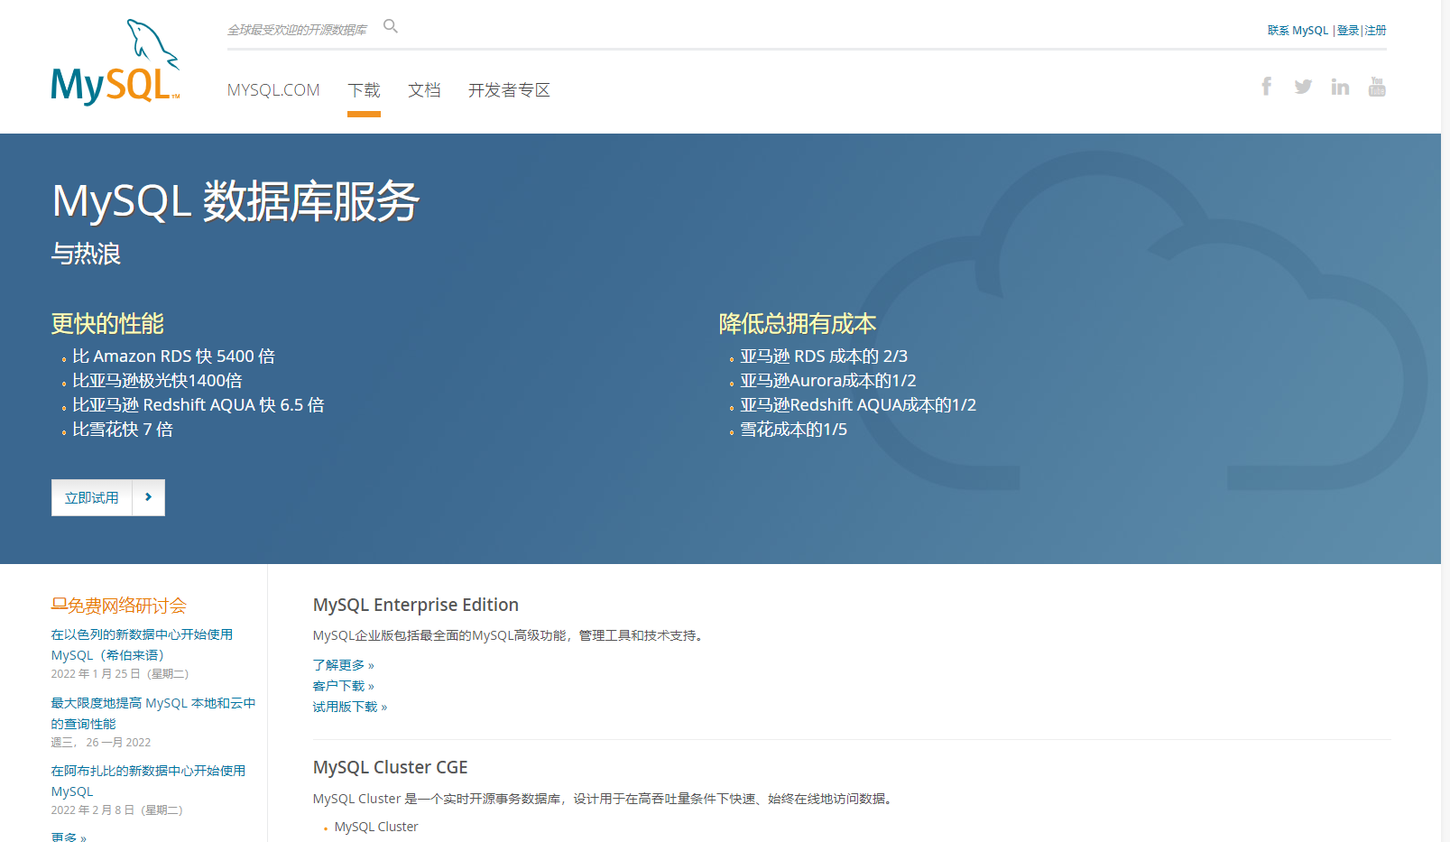The width and height of the screenshot is (1450, 842).
Task: Switch to the 下载 tab
Action: tap(365, 90)
